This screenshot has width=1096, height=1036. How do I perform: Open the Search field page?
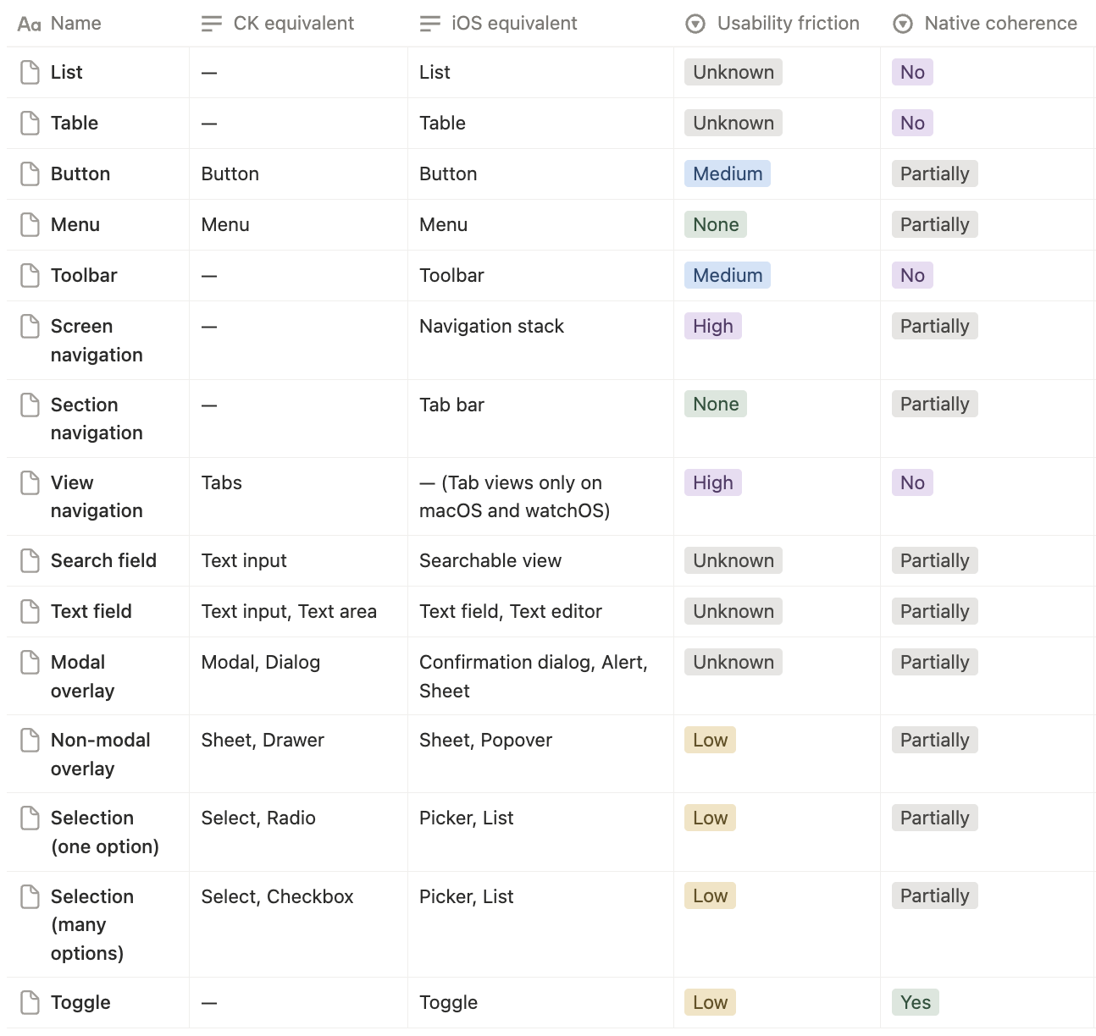[x=103, y=560]
